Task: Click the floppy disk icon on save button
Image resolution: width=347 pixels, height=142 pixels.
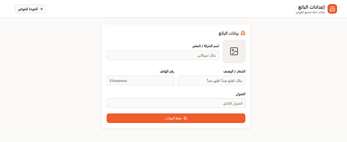Action: coord(185,118)
